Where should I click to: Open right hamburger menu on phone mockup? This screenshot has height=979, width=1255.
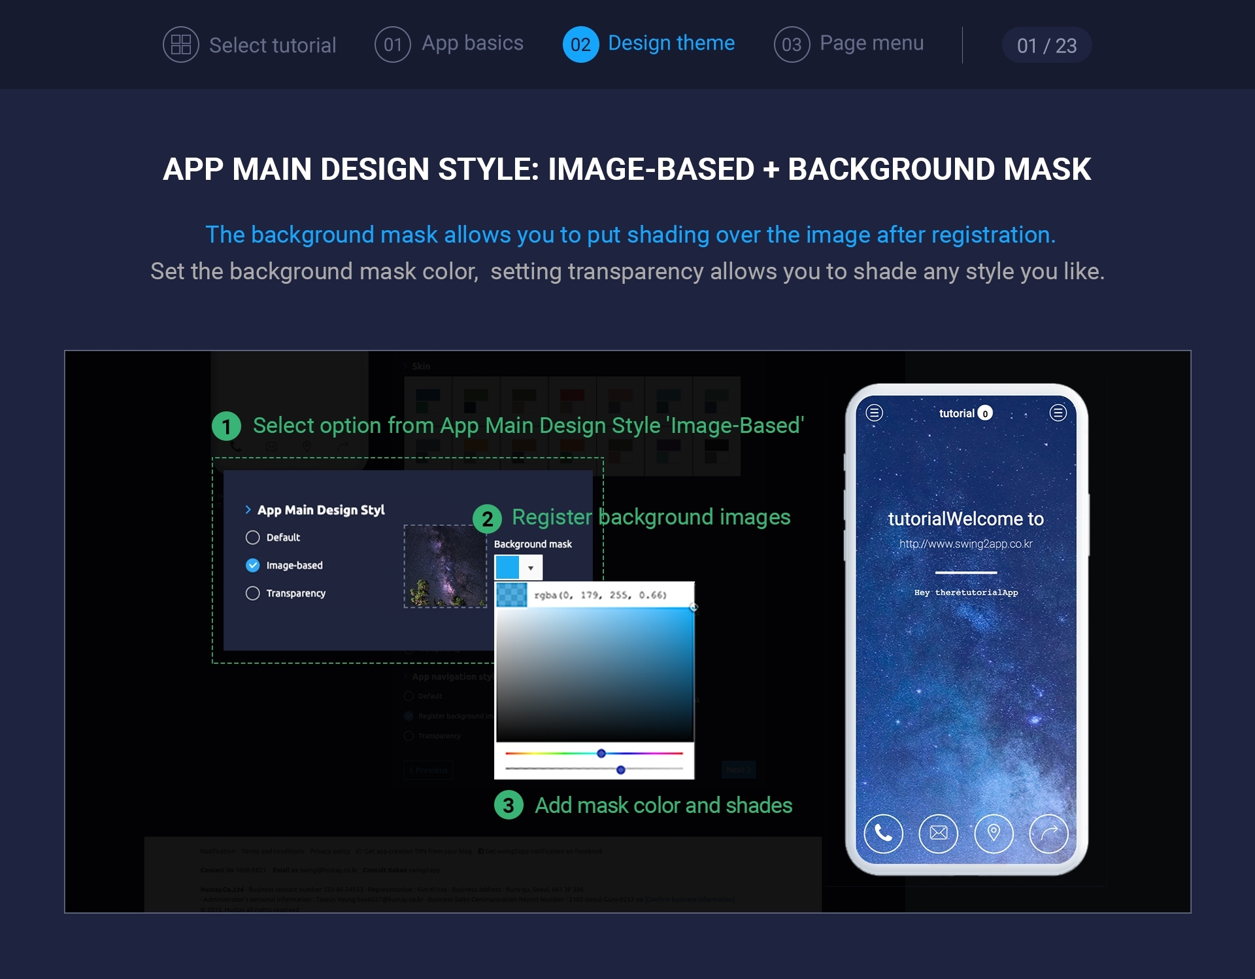(1058, 413)
